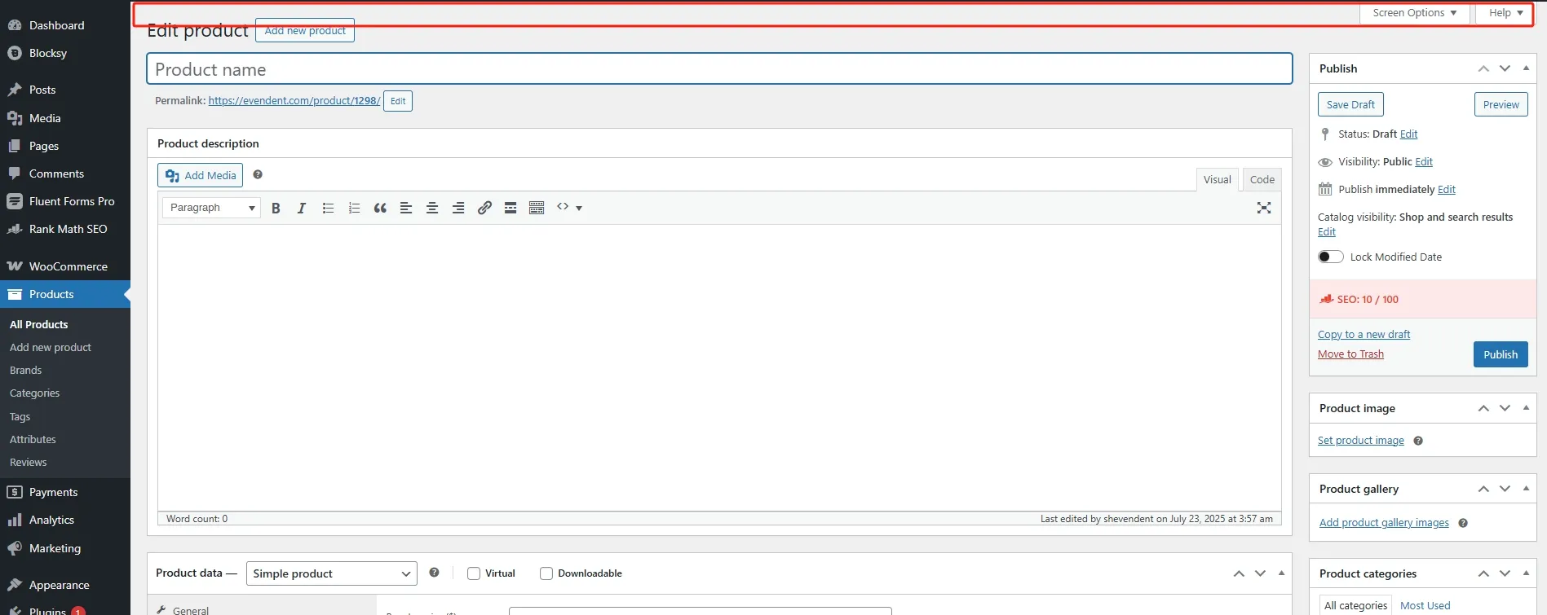Switch to the Code editor tab
Screen dimensions: 1547x615
tap(1262, 180)
